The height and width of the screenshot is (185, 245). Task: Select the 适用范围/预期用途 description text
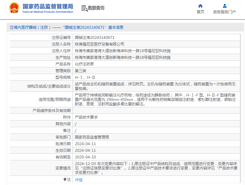pyautogui.click(x=155, y=99)
